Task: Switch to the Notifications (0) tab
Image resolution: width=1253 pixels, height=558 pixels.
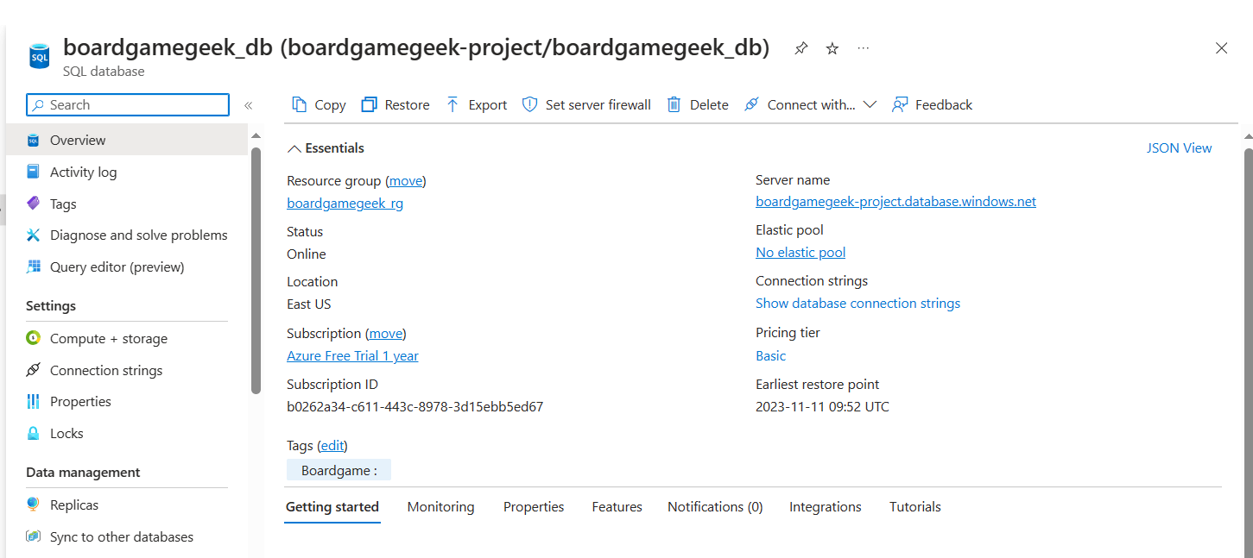Action: [x=715, y=507]
